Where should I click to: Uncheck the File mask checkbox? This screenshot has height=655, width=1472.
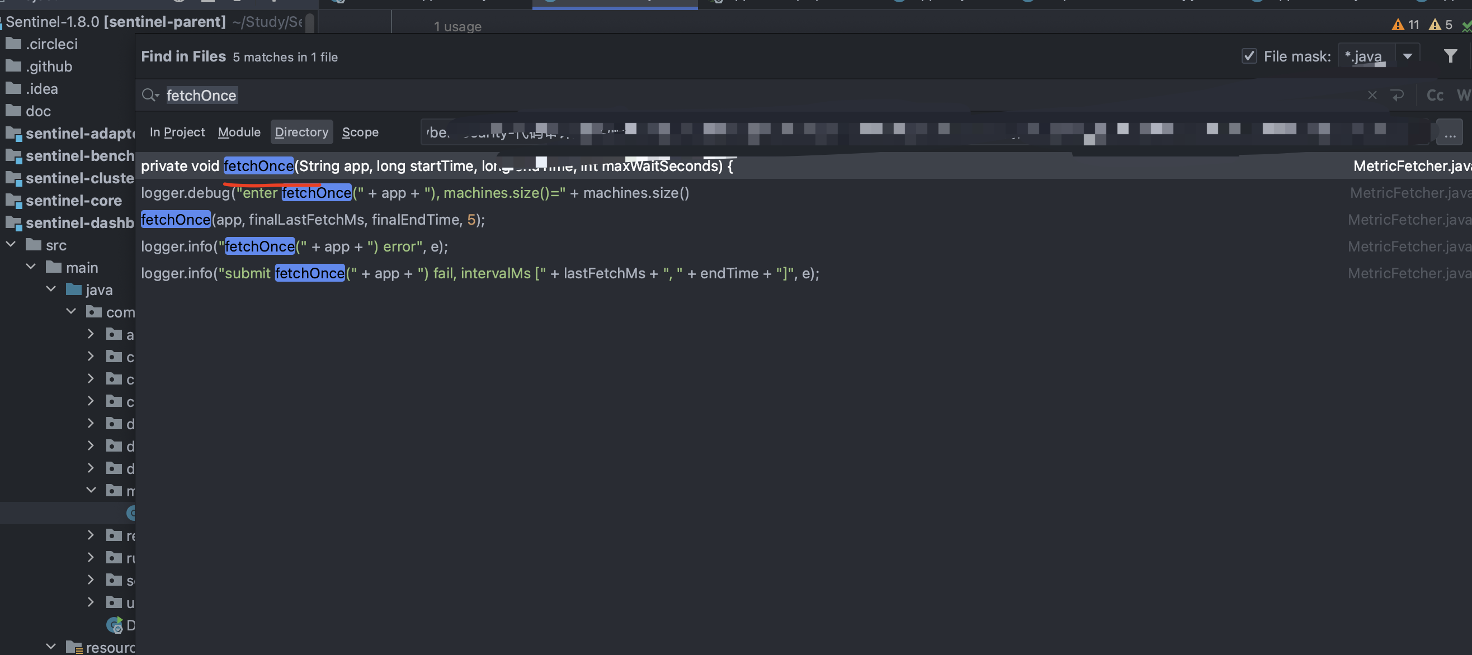click(x=1249, y=56)
